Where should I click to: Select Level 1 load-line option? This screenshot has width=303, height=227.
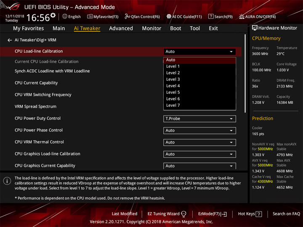point(199,66)
